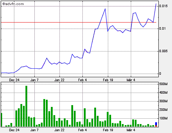The image size is (172, 133).
Task: Click the 0.015 price axis label
Action: coord(163,6)
